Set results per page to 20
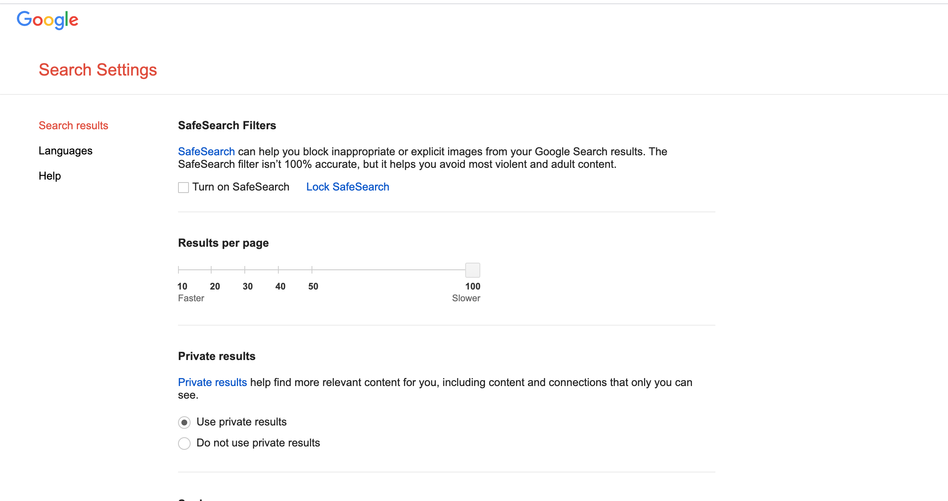Image resolution: width=948 pixels, height=501 pixels. 211,270
